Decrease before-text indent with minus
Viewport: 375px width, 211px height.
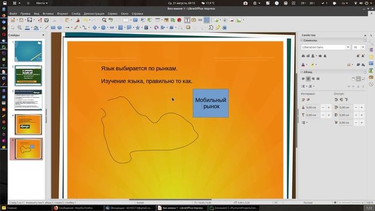tap(356, 107)
